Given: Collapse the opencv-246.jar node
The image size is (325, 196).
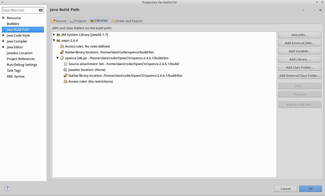Looking at the screenshot, I should point(57,58).
